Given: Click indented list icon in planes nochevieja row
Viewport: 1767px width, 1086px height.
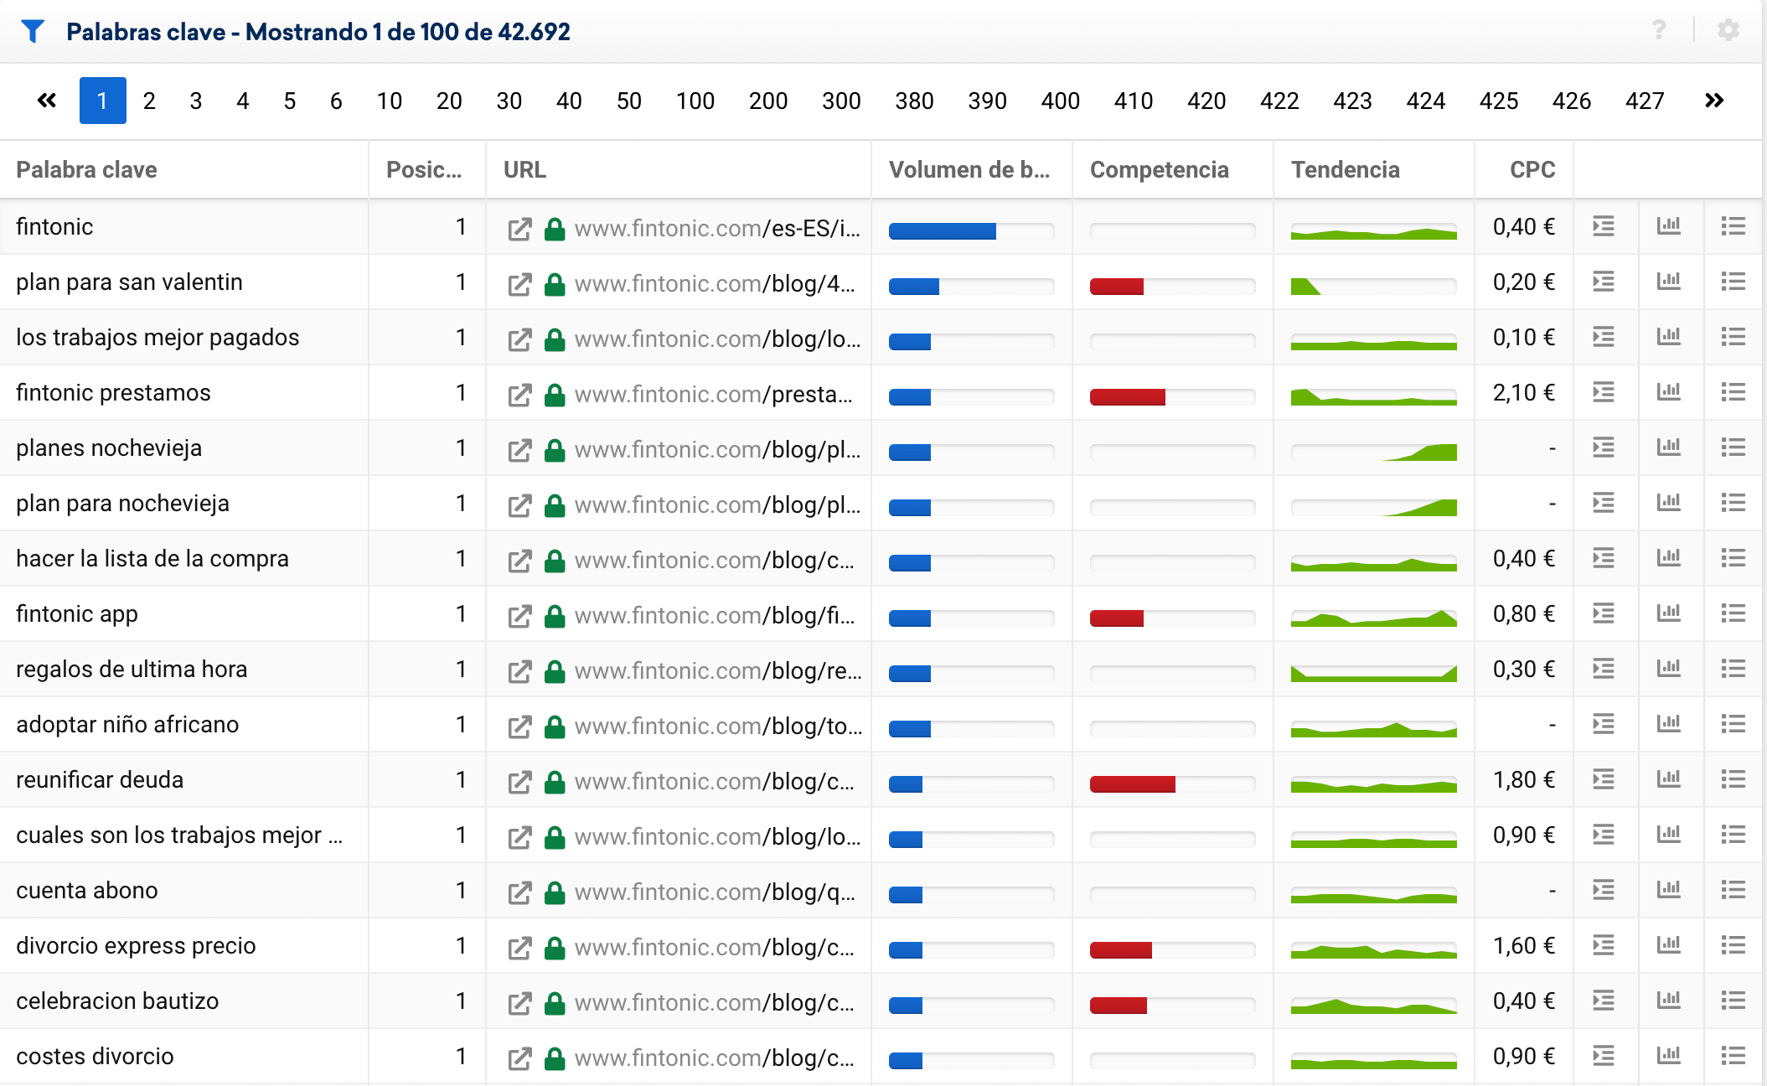Looking at the screenshot, I should point(1603,447).
